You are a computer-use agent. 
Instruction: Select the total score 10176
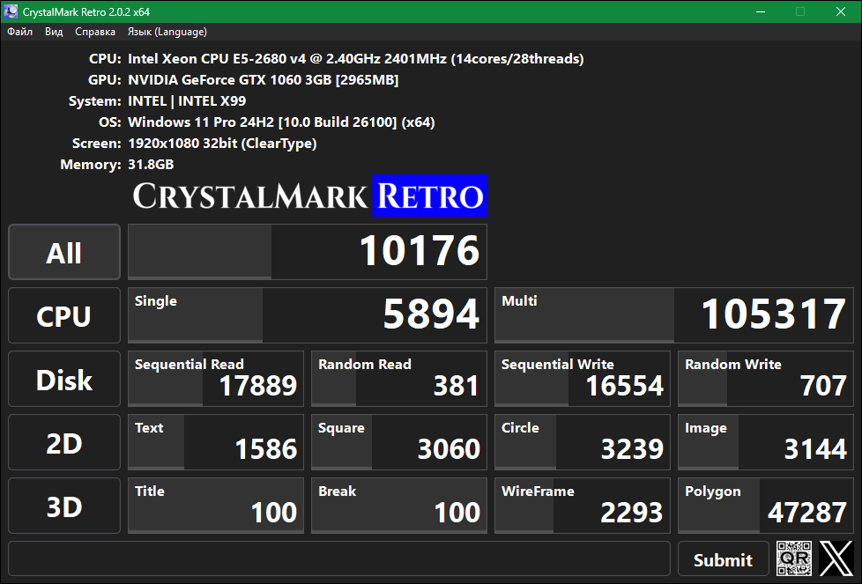(308, 252)
